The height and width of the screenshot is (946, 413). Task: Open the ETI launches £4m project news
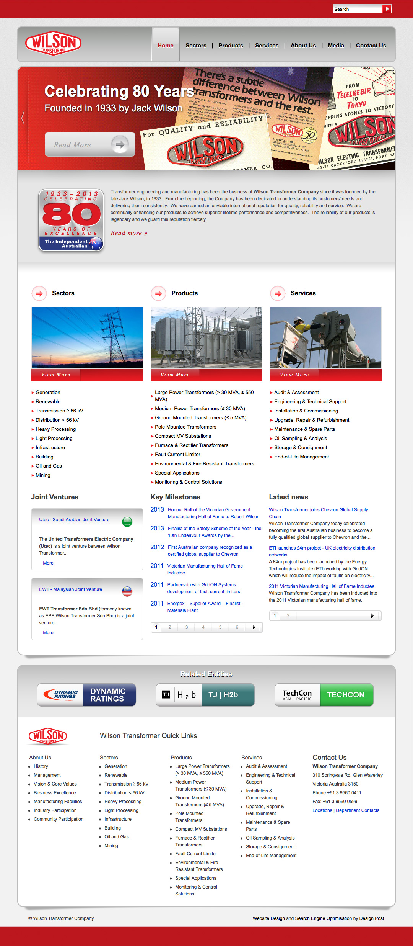(x=322, y=552)
